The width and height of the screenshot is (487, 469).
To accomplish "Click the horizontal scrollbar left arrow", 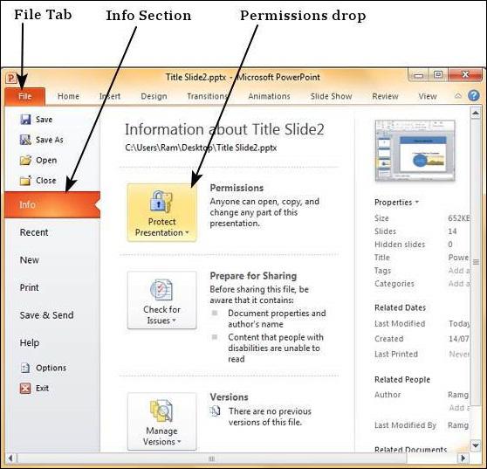I will click(x=10, y=459).
